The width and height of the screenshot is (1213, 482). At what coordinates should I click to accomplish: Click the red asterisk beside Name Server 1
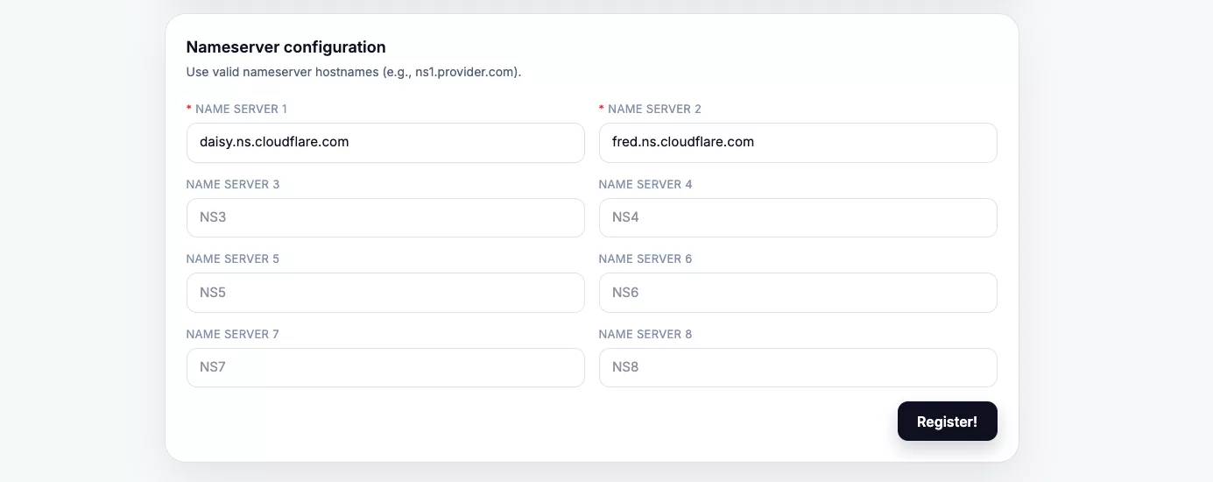point(189,109)
